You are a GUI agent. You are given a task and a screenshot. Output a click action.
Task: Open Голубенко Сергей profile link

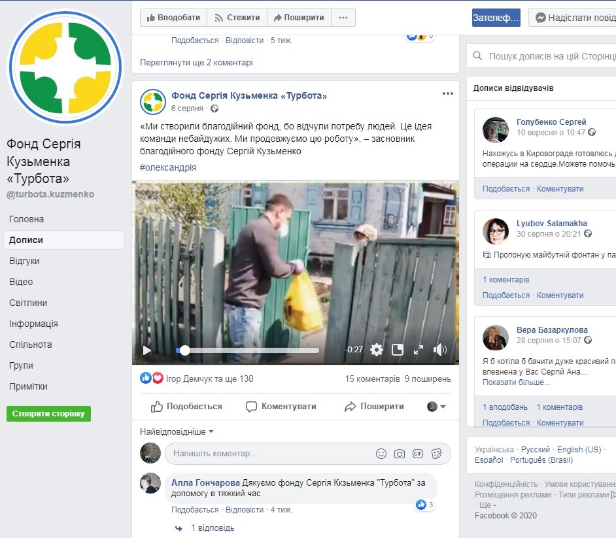click(x=551, y=122)
